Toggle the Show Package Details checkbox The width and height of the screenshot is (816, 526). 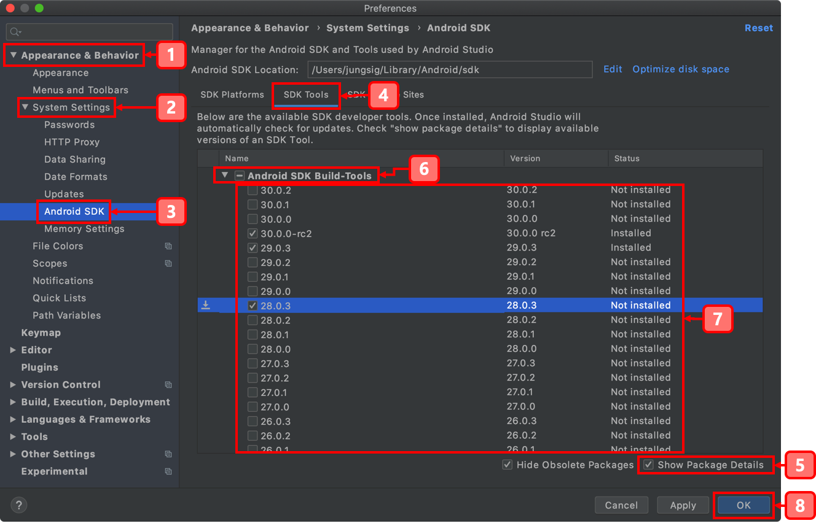click(x=648, y=465)
